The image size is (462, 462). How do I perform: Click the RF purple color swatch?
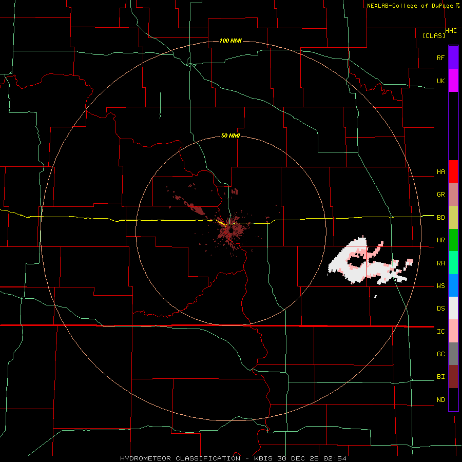tap(453, 57)
